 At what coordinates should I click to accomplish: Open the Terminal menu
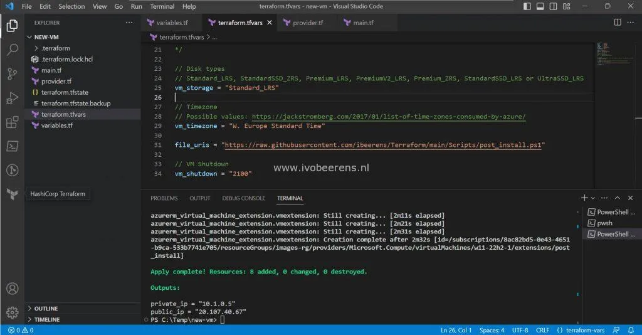pyautogui.click(x=162, y=6)
